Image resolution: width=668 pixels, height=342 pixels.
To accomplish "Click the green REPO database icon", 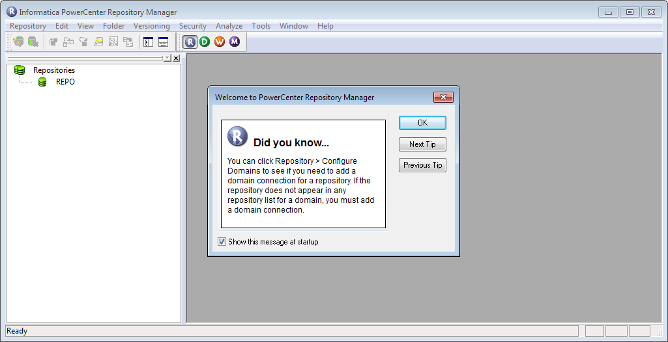I will [x=42, y=82].
